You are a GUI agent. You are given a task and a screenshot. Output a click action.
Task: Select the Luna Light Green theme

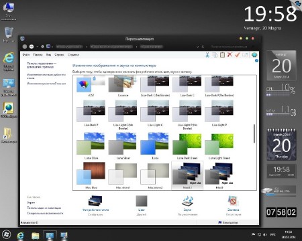219,146
